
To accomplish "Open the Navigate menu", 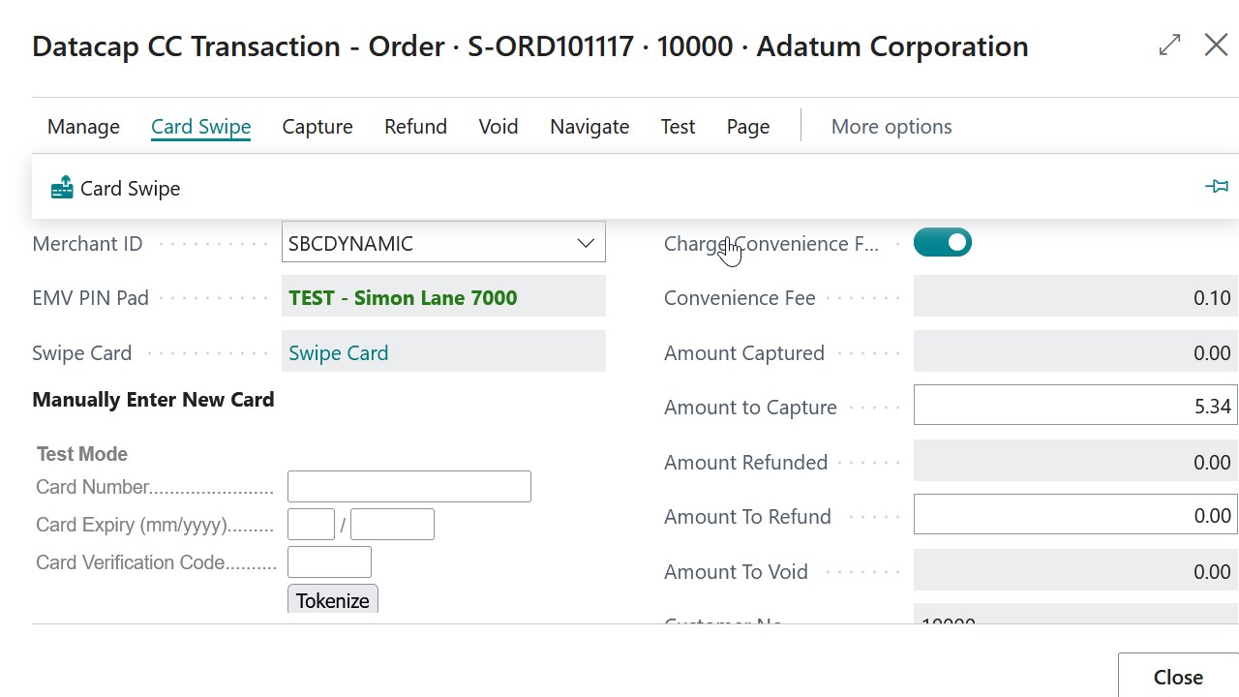I will [x=589, y=126].
